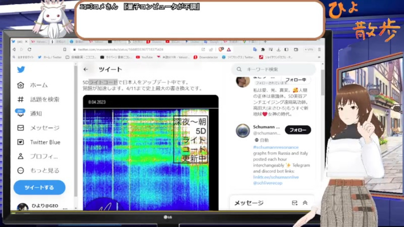The image size is (404, 227).
Task: Click the ツイートする button
Action: click(x=40, y=187)
